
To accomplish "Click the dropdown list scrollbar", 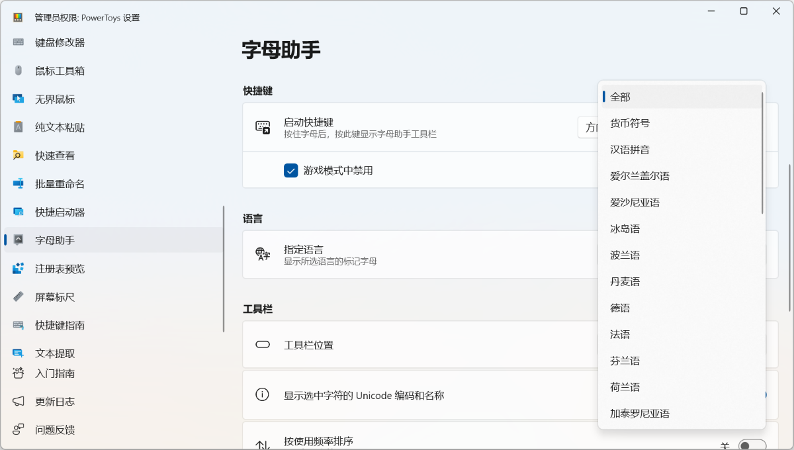I will click(x=763, y=153).
